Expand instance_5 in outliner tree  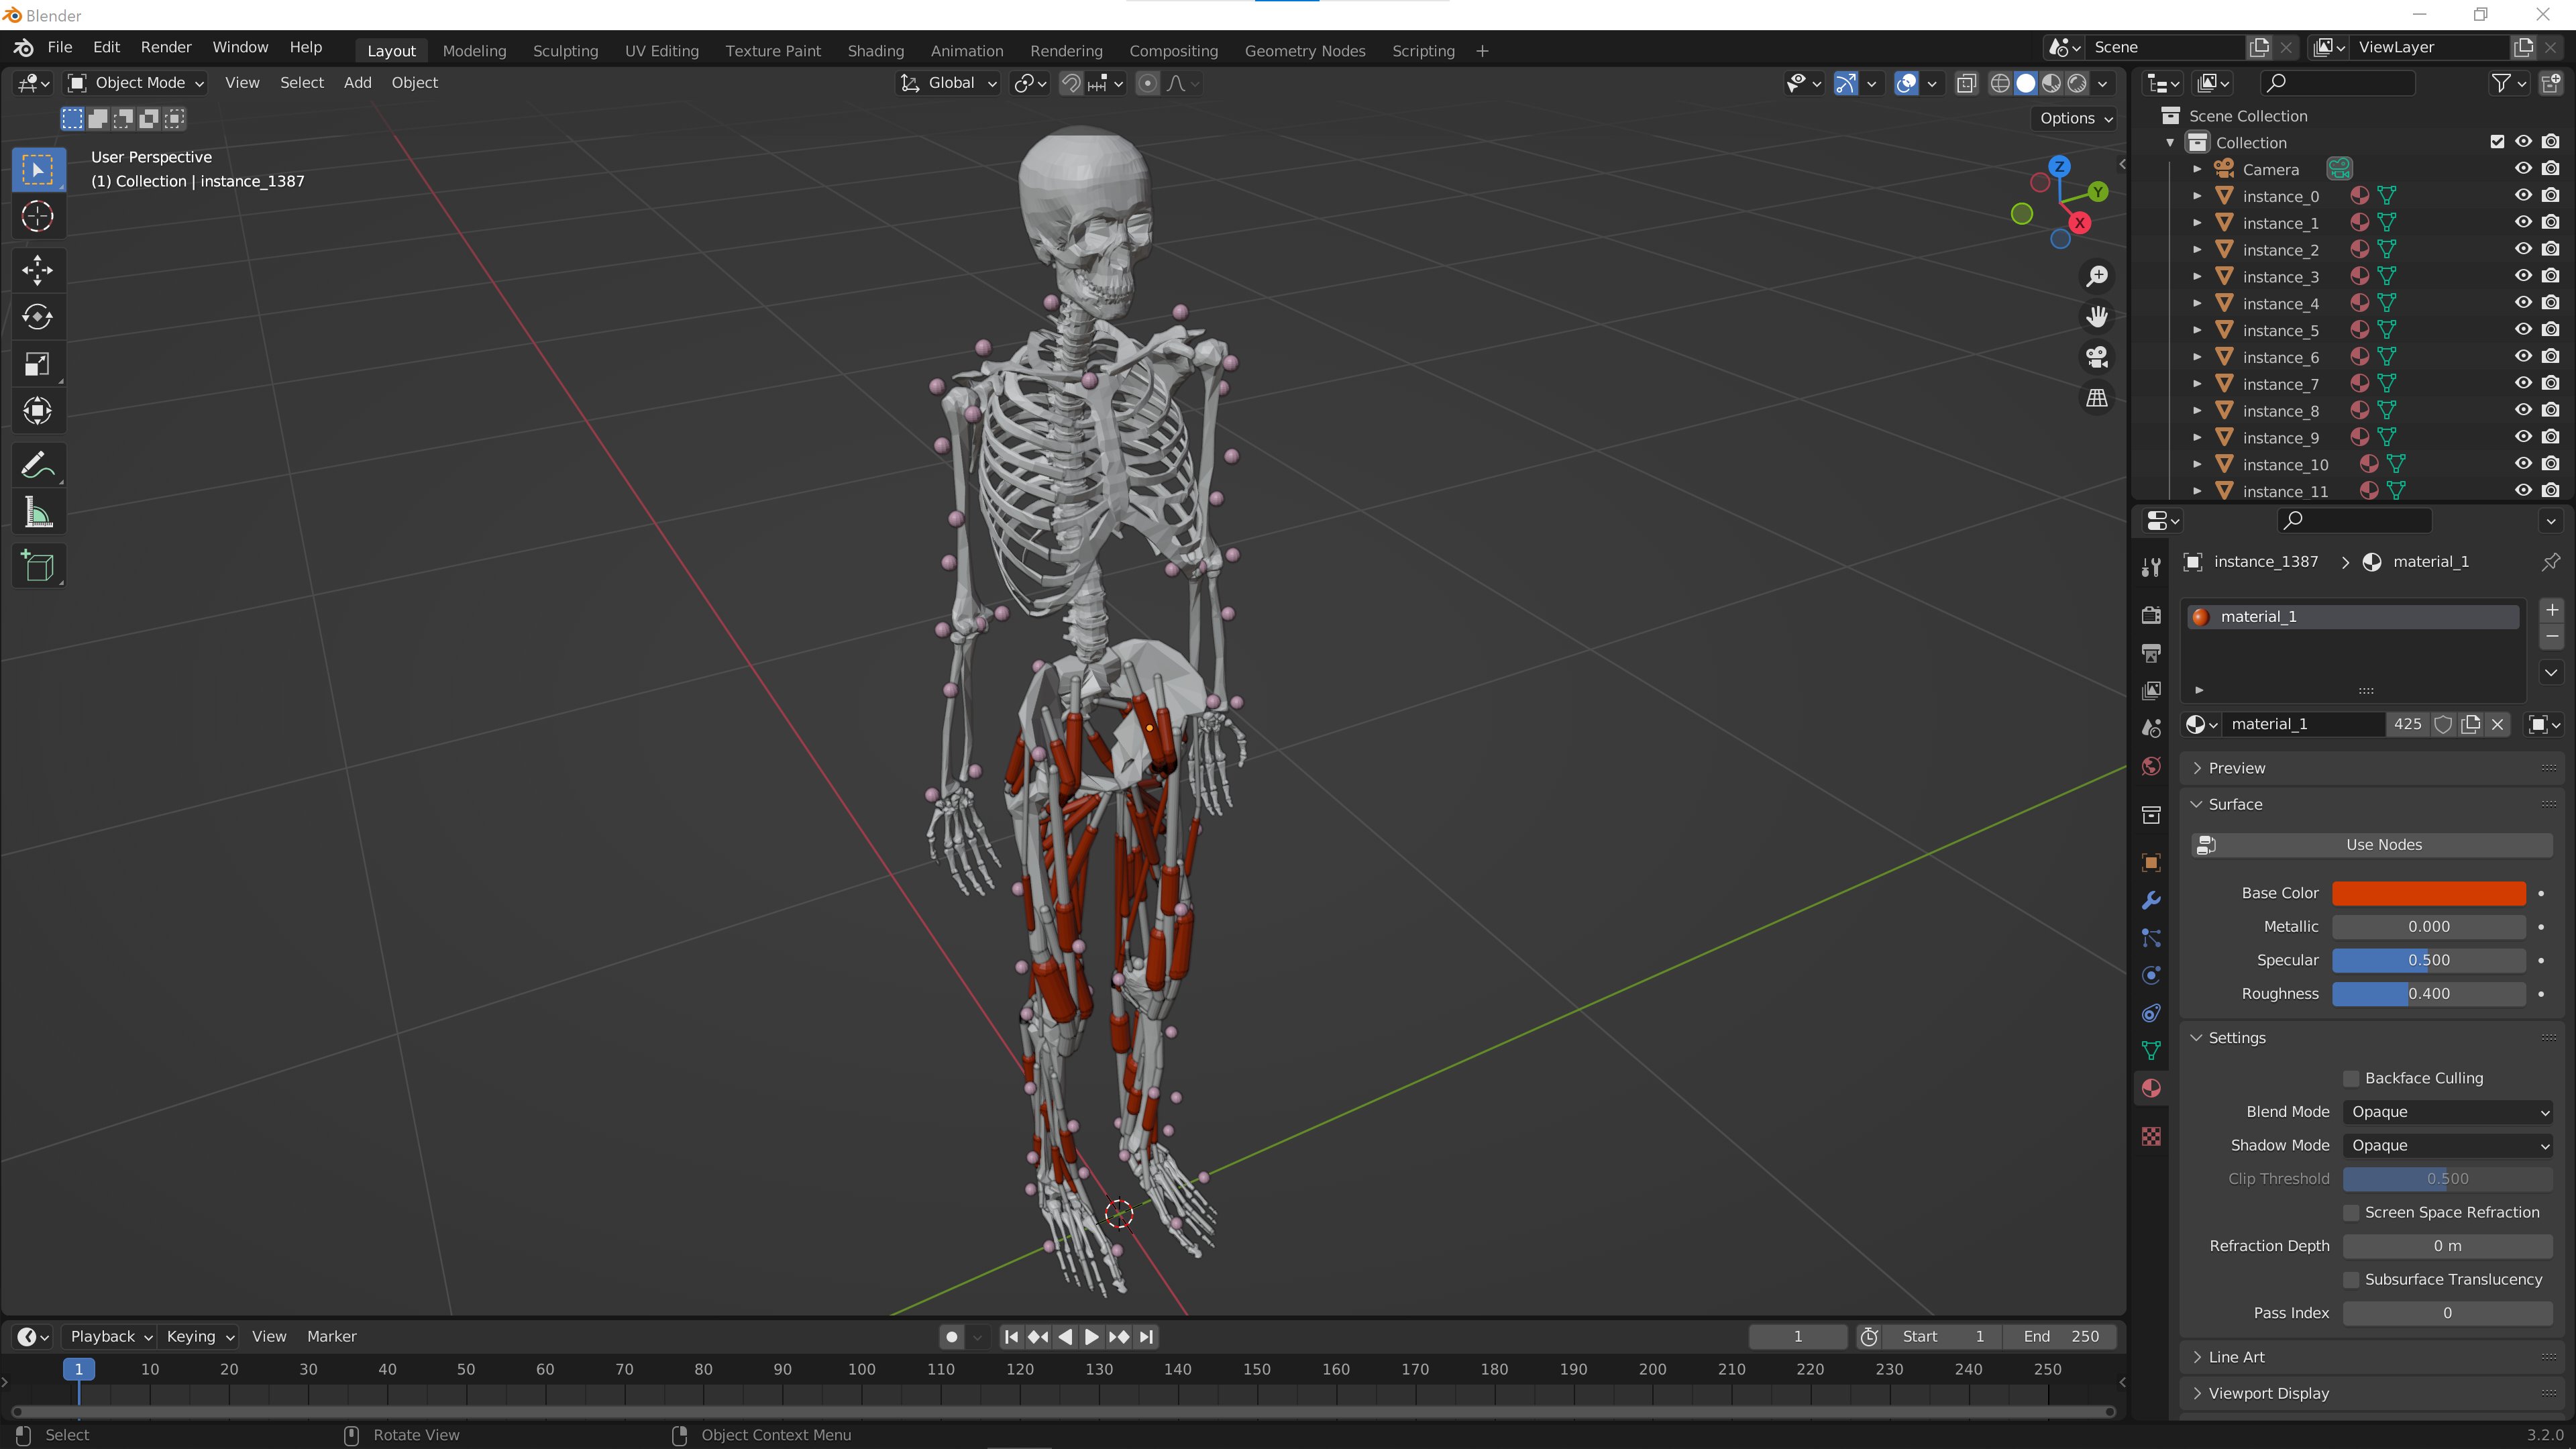2197,330
